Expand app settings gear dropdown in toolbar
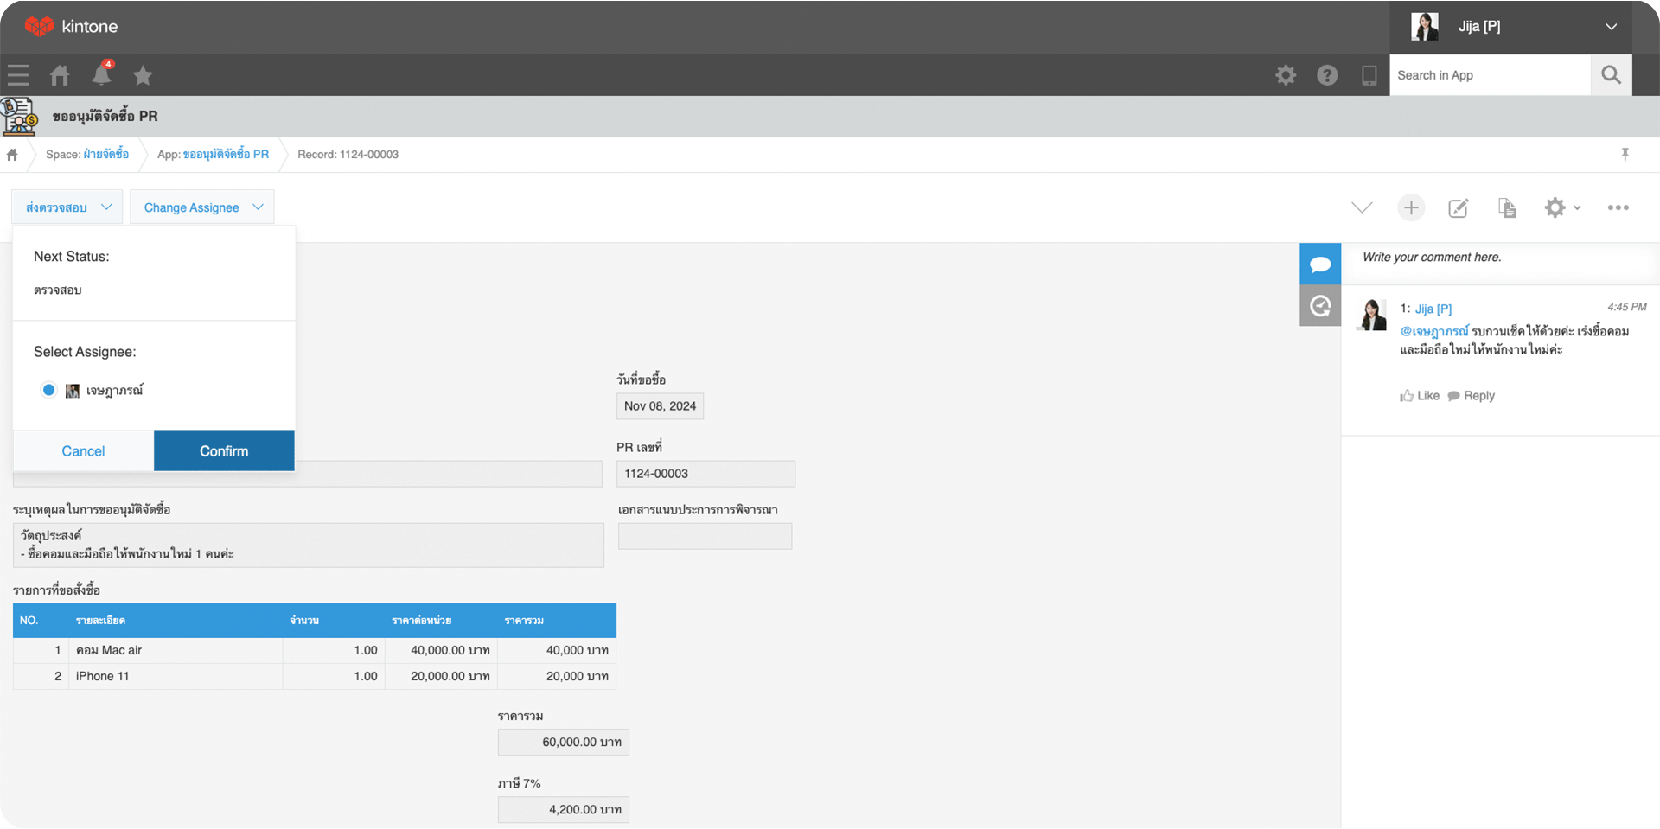 (1562, 207)
